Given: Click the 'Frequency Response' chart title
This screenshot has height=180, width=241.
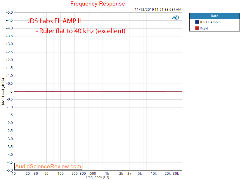Looking at the screenshot, I should pos(98,4).
